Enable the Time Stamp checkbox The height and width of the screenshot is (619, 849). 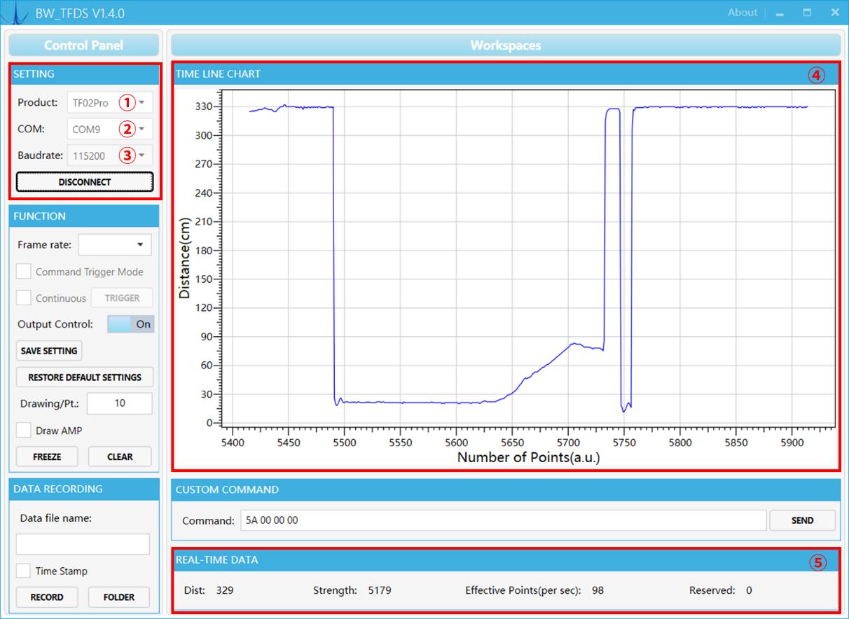24,571
